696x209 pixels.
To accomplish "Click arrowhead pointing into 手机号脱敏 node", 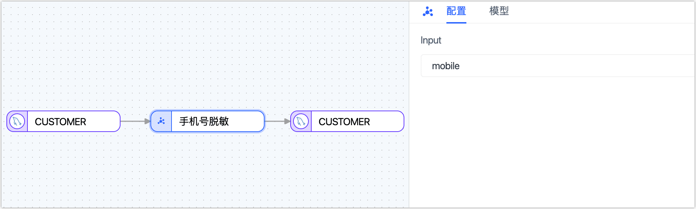I will pos(147,121).
